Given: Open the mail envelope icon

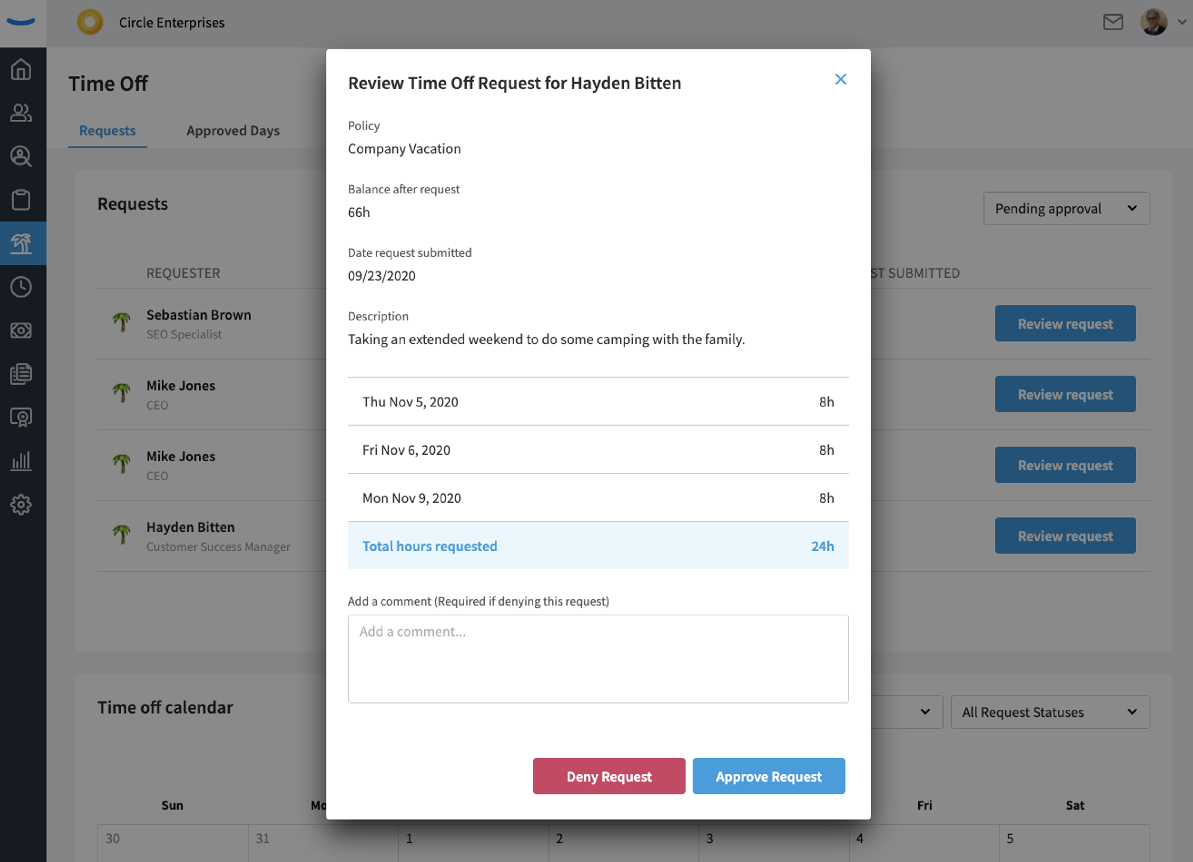Looking at the screenshot, I should pos(1113,22).
